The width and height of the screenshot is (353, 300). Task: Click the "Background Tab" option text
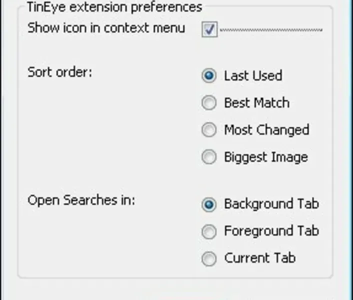click(271, 204)
